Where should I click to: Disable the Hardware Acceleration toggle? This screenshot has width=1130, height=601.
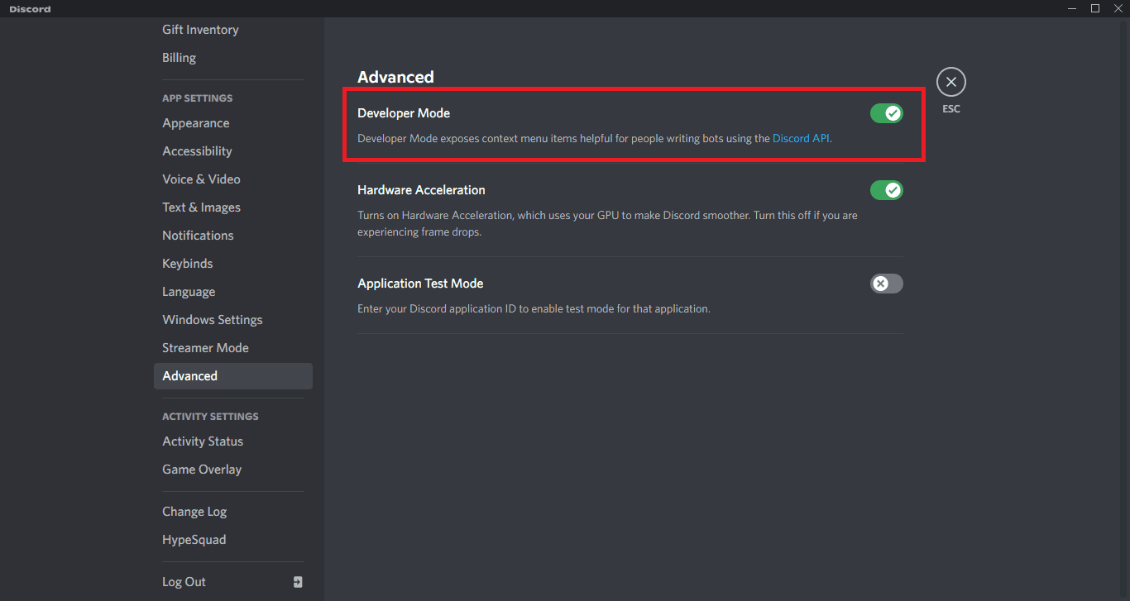(886, 190)
